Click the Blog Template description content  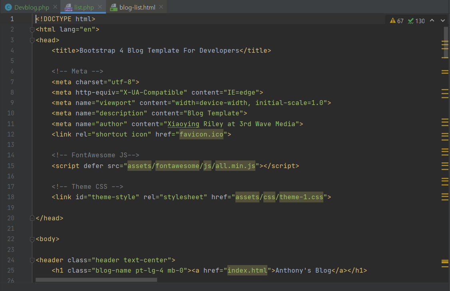point(213,113)
